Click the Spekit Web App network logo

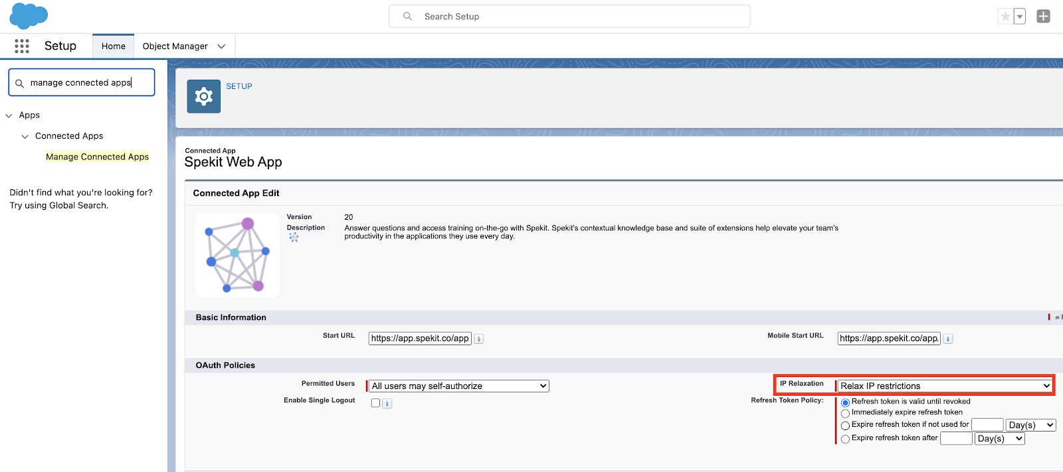click(x=237, y=255)
